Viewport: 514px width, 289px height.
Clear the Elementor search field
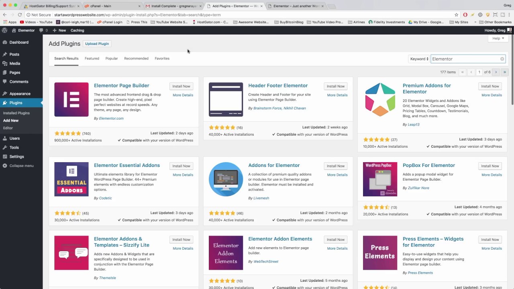point(502,59)
